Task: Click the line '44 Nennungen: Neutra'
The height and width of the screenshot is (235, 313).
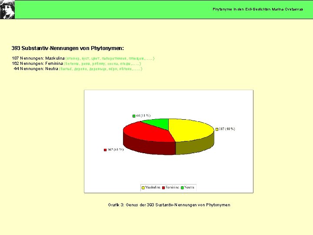Action: 36,69
